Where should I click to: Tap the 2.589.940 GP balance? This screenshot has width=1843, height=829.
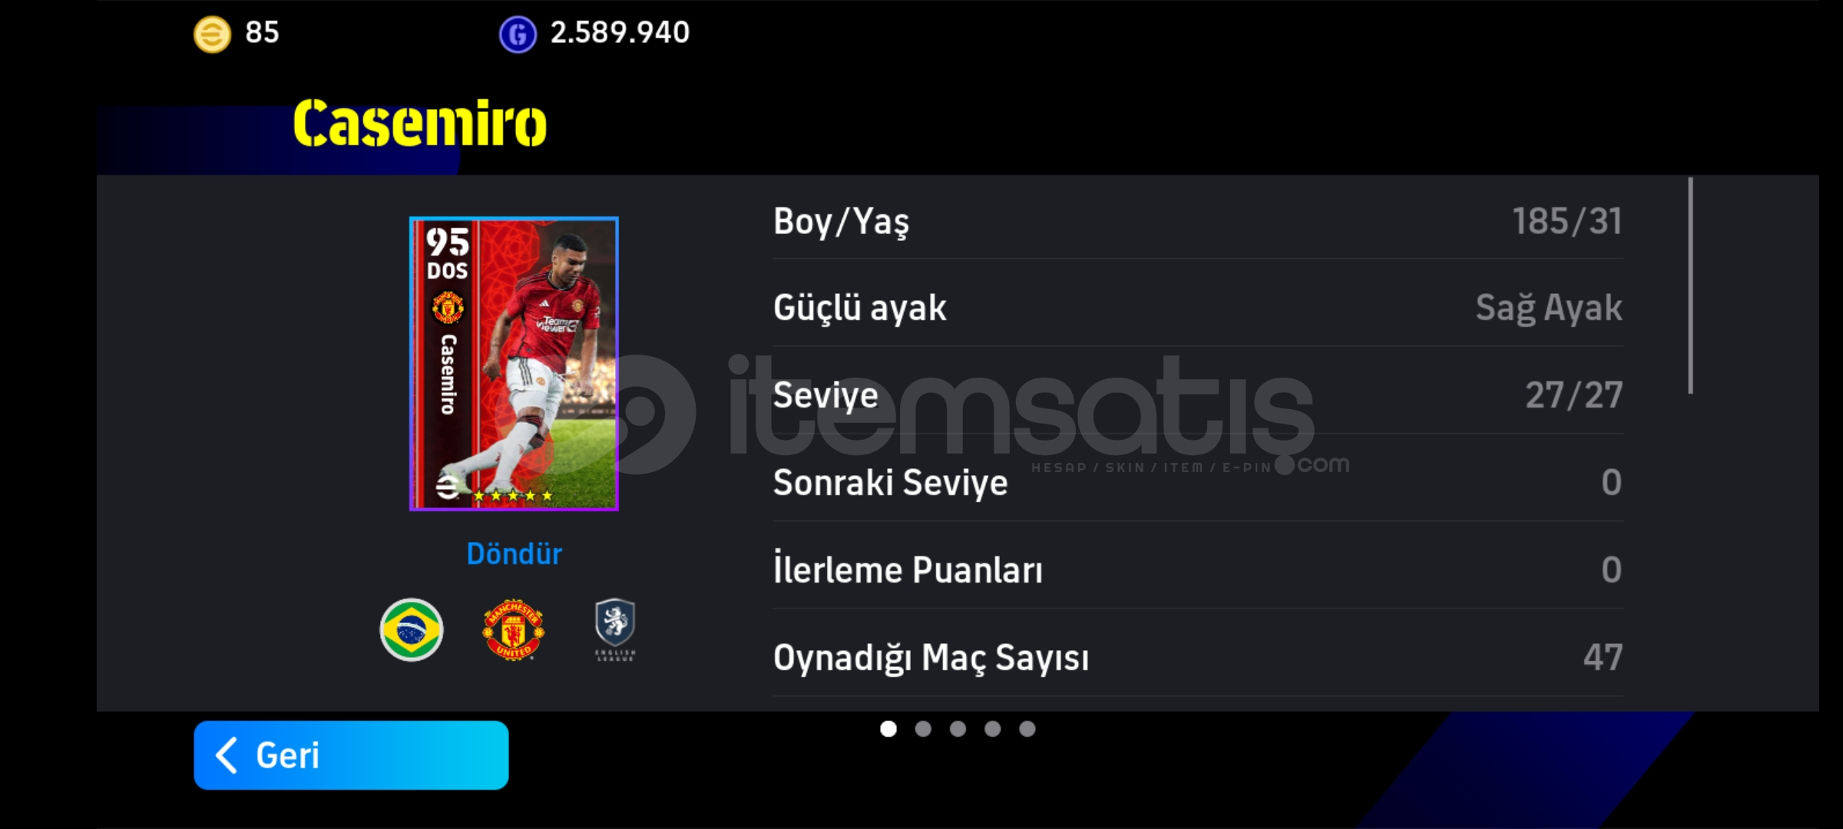pyautogui.click(x=620, y=33)
